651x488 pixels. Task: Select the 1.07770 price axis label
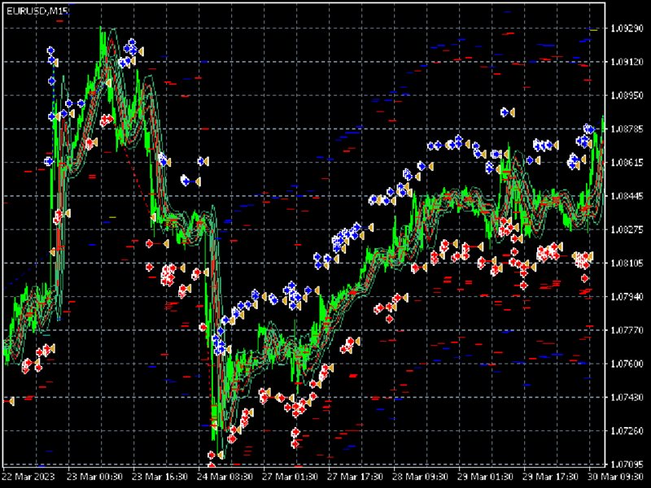(x=627, y=330)
